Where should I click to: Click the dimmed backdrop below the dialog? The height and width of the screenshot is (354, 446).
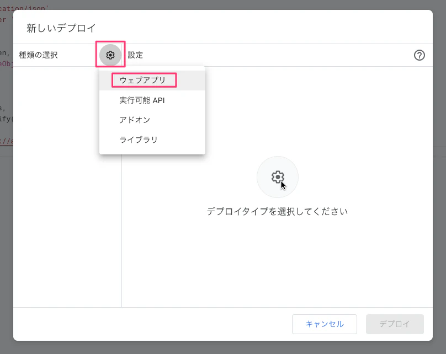221,347
